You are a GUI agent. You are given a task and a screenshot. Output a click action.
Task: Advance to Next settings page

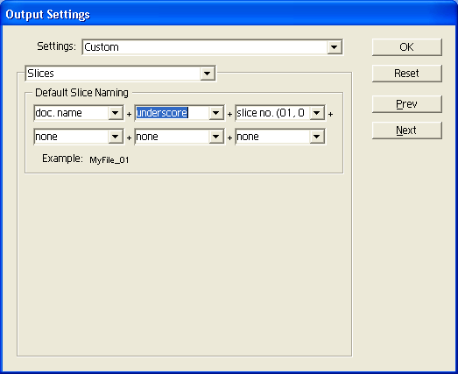point(407,131)
